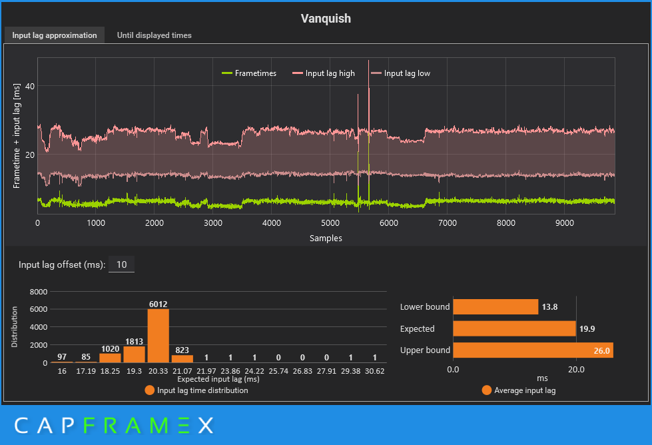Click the 97 count above bin 16
Image resolution: width=652 pixels, height=445 pixels.
[62, 357]
